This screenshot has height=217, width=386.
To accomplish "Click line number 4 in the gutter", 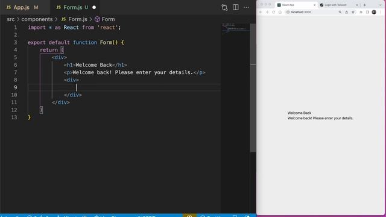I will point(16,50).
